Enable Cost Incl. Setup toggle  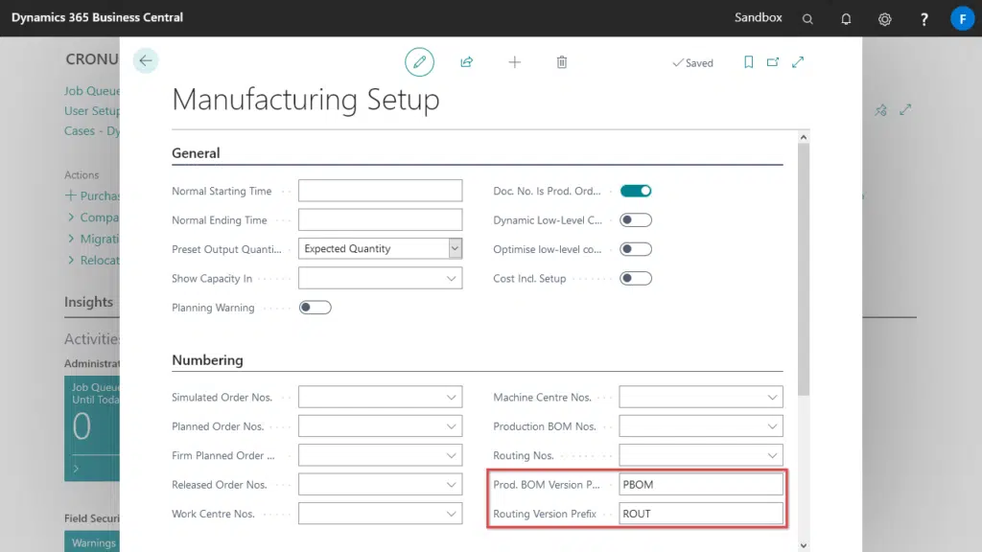tap(636, 279)
